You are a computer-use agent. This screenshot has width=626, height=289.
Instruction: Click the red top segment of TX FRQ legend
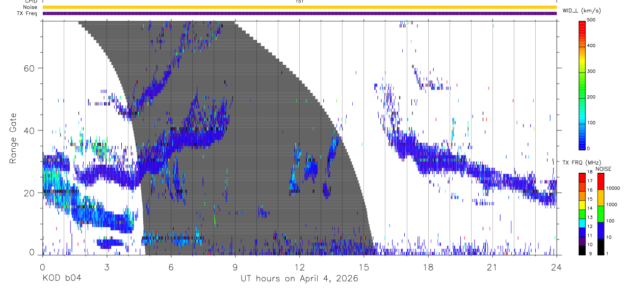(x=582, y=178)
